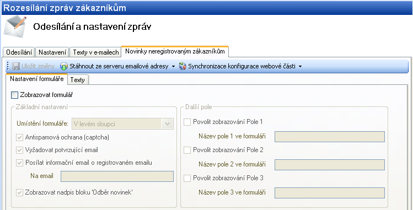This screenshot has width=413, height=210.
Task: Toggle the Zobrazovat formulář checkbox
Action: [x=15, y=95]
